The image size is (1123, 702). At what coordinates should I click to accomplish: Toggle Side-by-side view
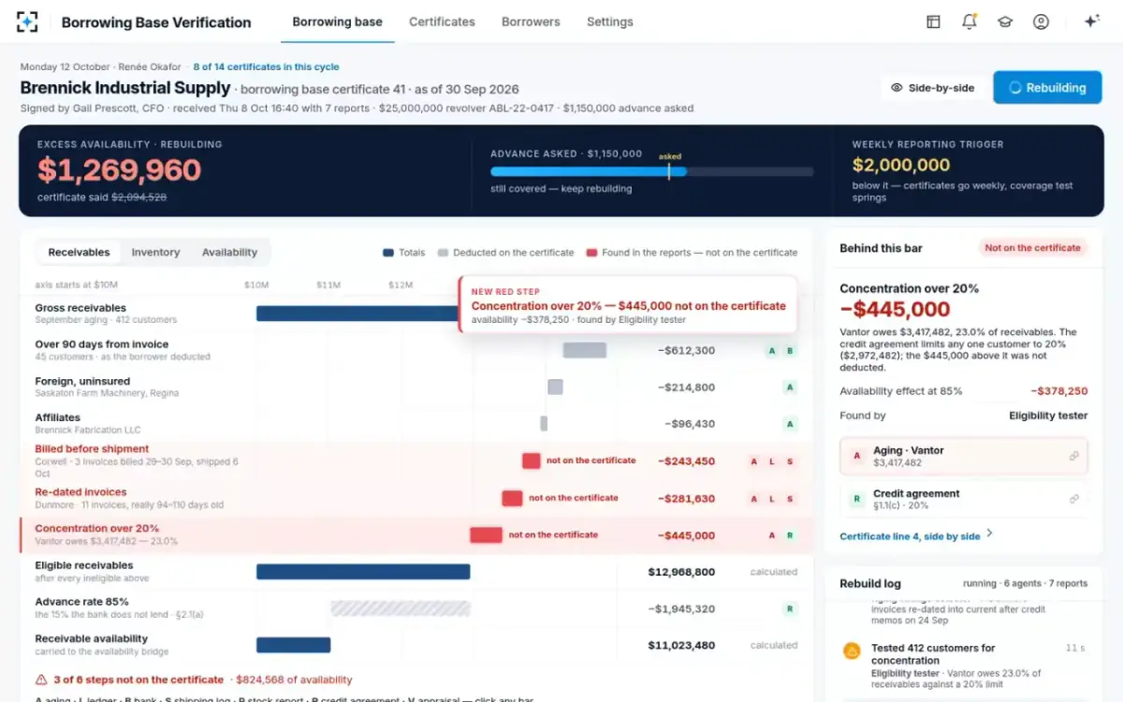tap(932, 88)
